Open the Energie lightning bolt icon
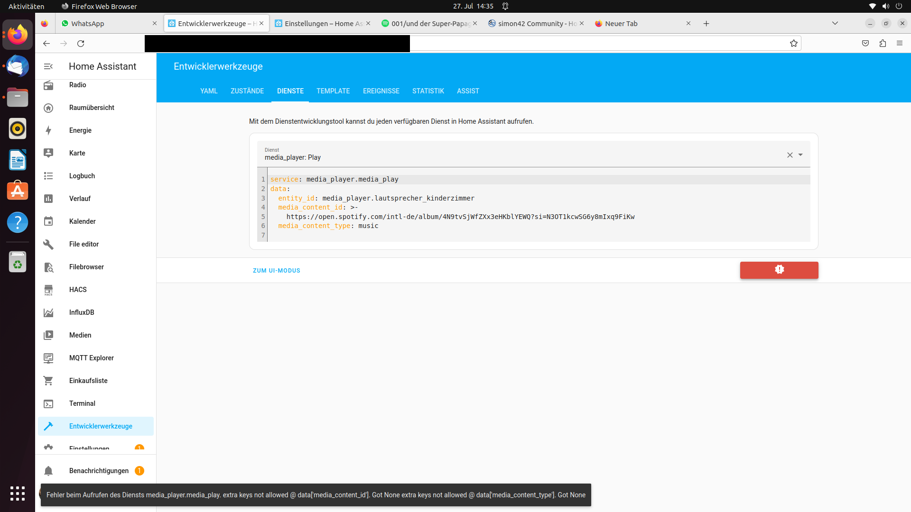 click(48, 130)
